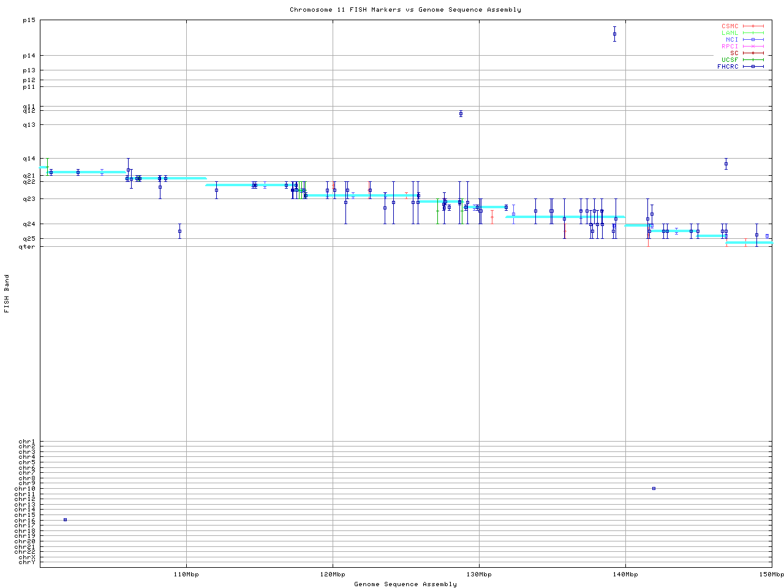Click the black outlier marker near band p15
The image size is (784, 588).
point(614,34)
